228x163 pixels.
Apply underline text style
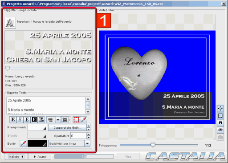(x=27, y=120)
